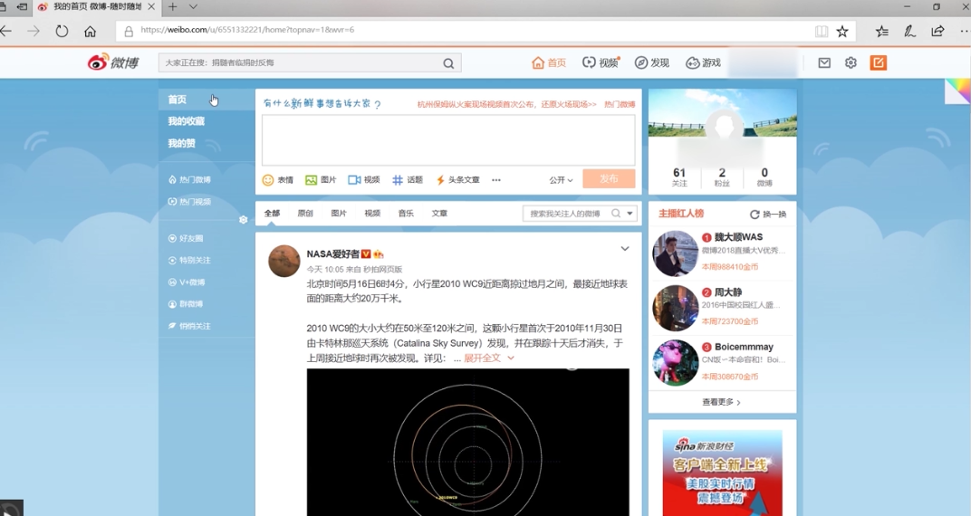Click inside the new post text box
Image resolution: width=971 pixels, height=516 pixels.
pos(448,139)
